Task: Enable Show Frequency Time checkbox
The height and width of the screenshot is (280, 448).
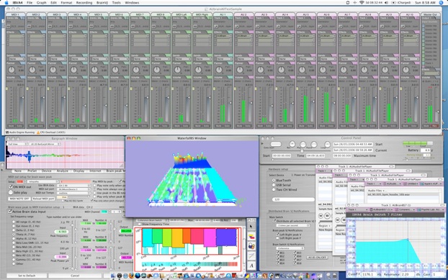Action: 140,225
